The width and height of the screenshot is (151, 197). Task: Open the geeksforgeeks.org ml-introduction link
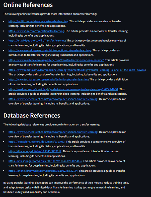50,50
